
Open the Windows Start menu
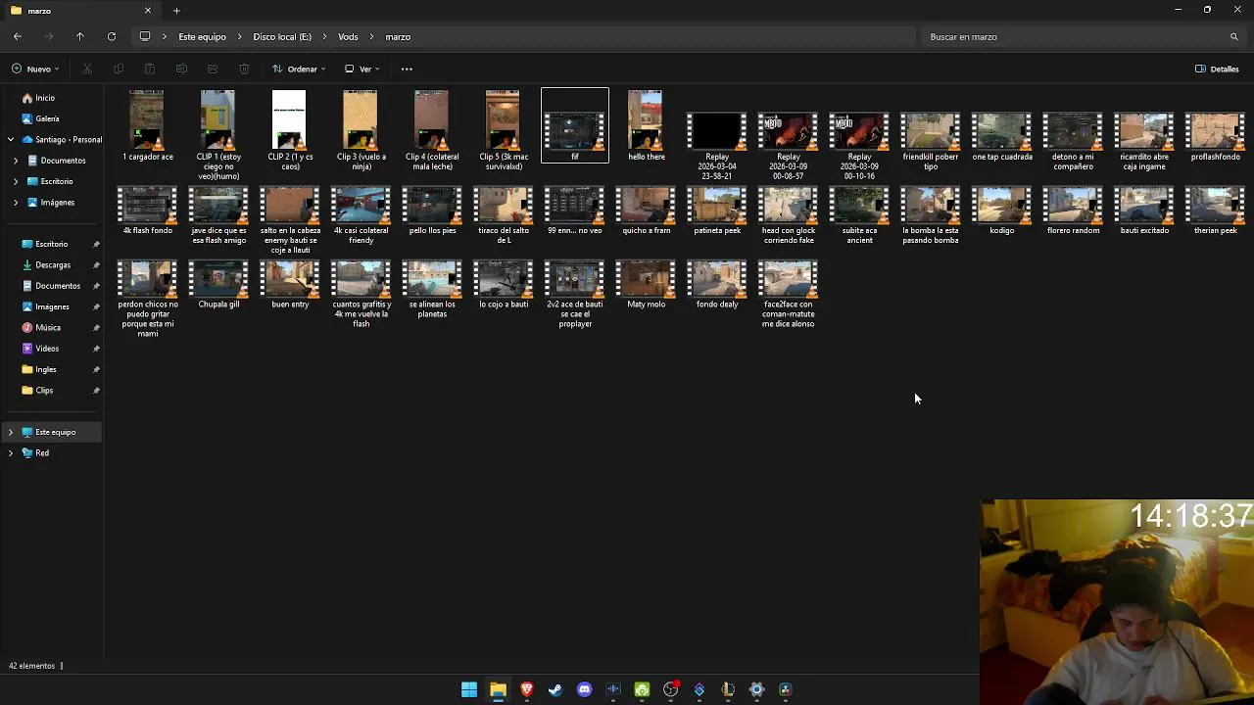point(469,690)
